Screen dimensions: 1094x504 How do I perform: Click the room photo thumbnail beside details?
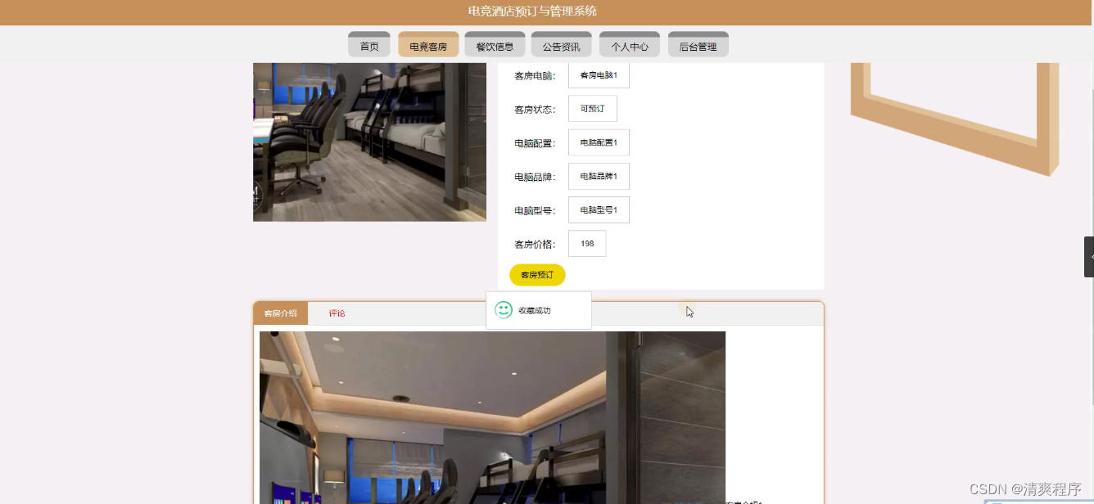pos(369,142)
